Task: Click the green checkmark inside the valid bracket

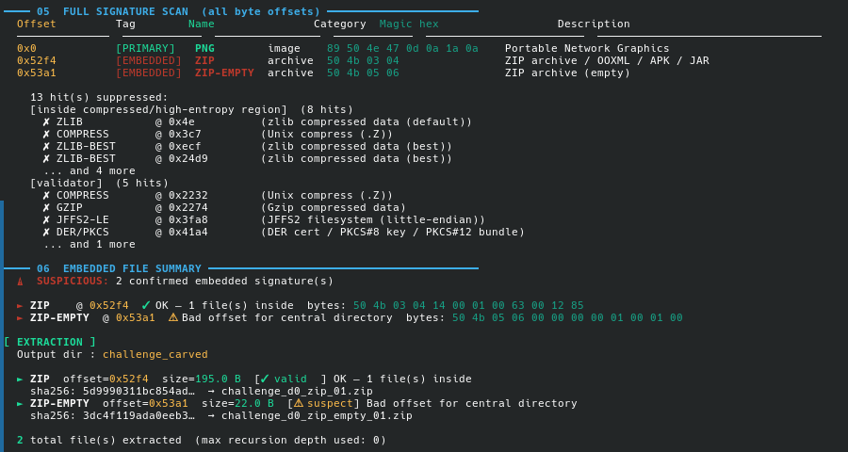Action: (265, 379)
